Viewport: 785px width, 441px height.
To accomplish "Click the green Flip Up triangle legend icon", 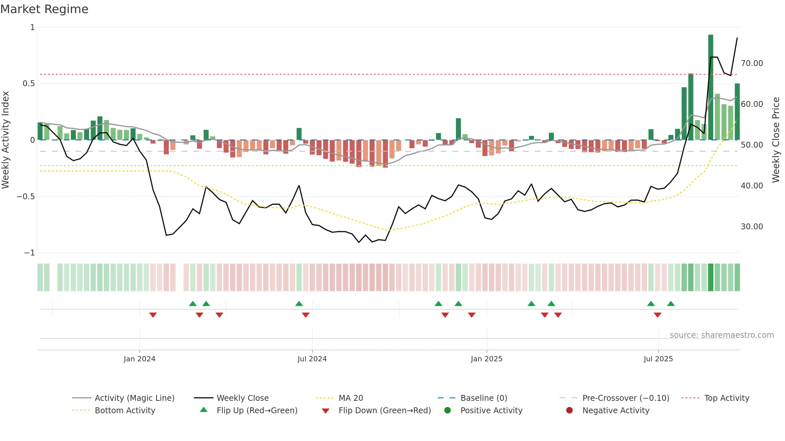I will (x=204, y=410).
